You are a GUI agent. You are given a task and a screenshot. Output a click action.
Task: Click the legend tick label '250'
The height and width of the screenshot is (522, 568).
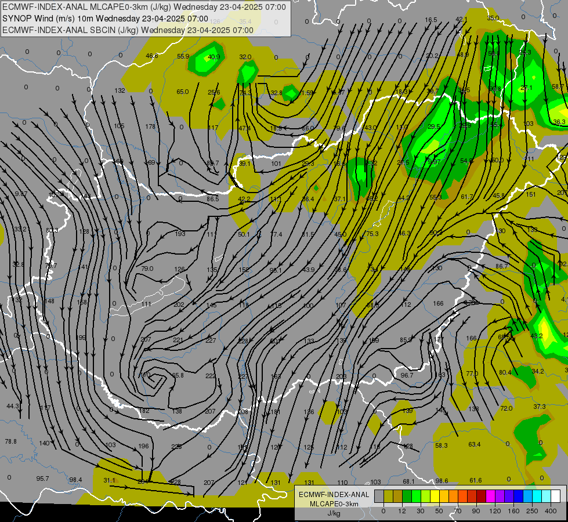532,511
